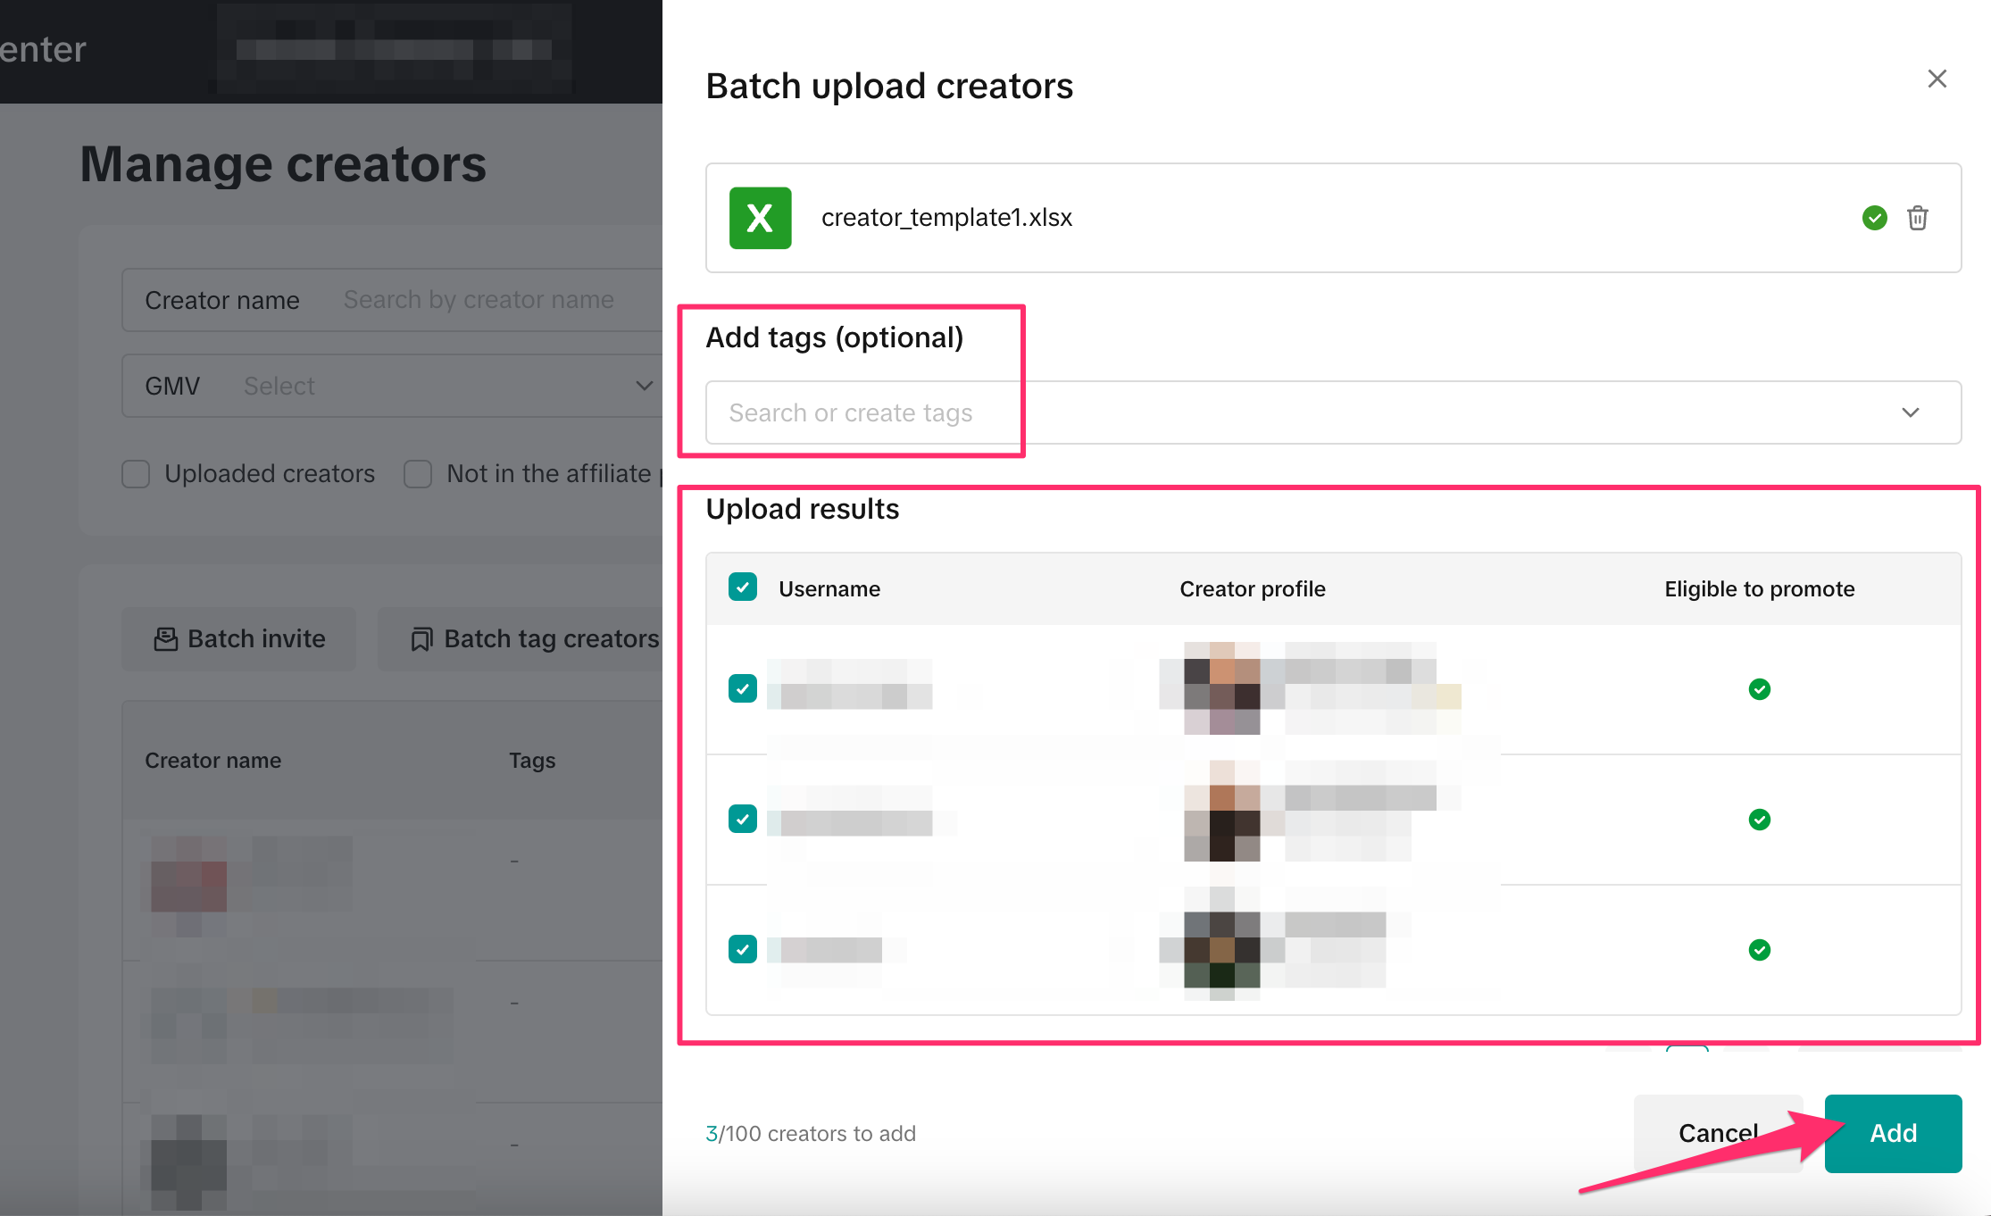
Task: Uncheck the third creator row checkbox
Action: 743,949
